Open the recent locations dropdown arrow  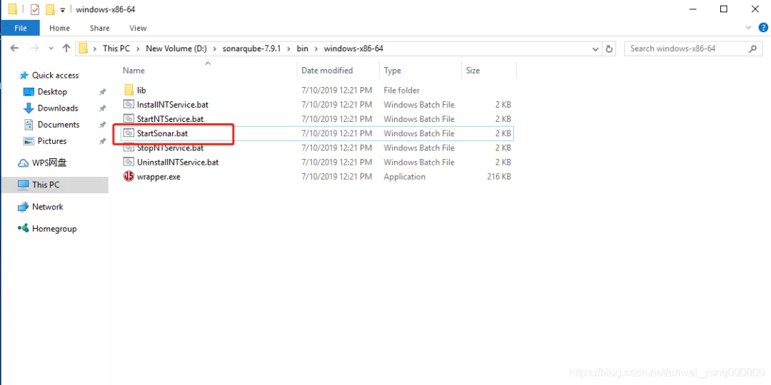point(51,48)
